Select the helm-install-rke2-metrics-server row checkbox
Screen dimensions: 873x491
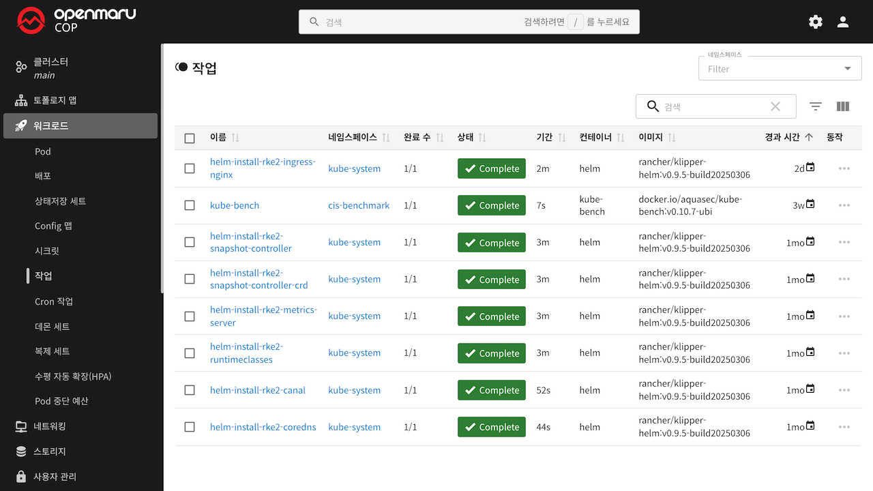tap(190, 316)
